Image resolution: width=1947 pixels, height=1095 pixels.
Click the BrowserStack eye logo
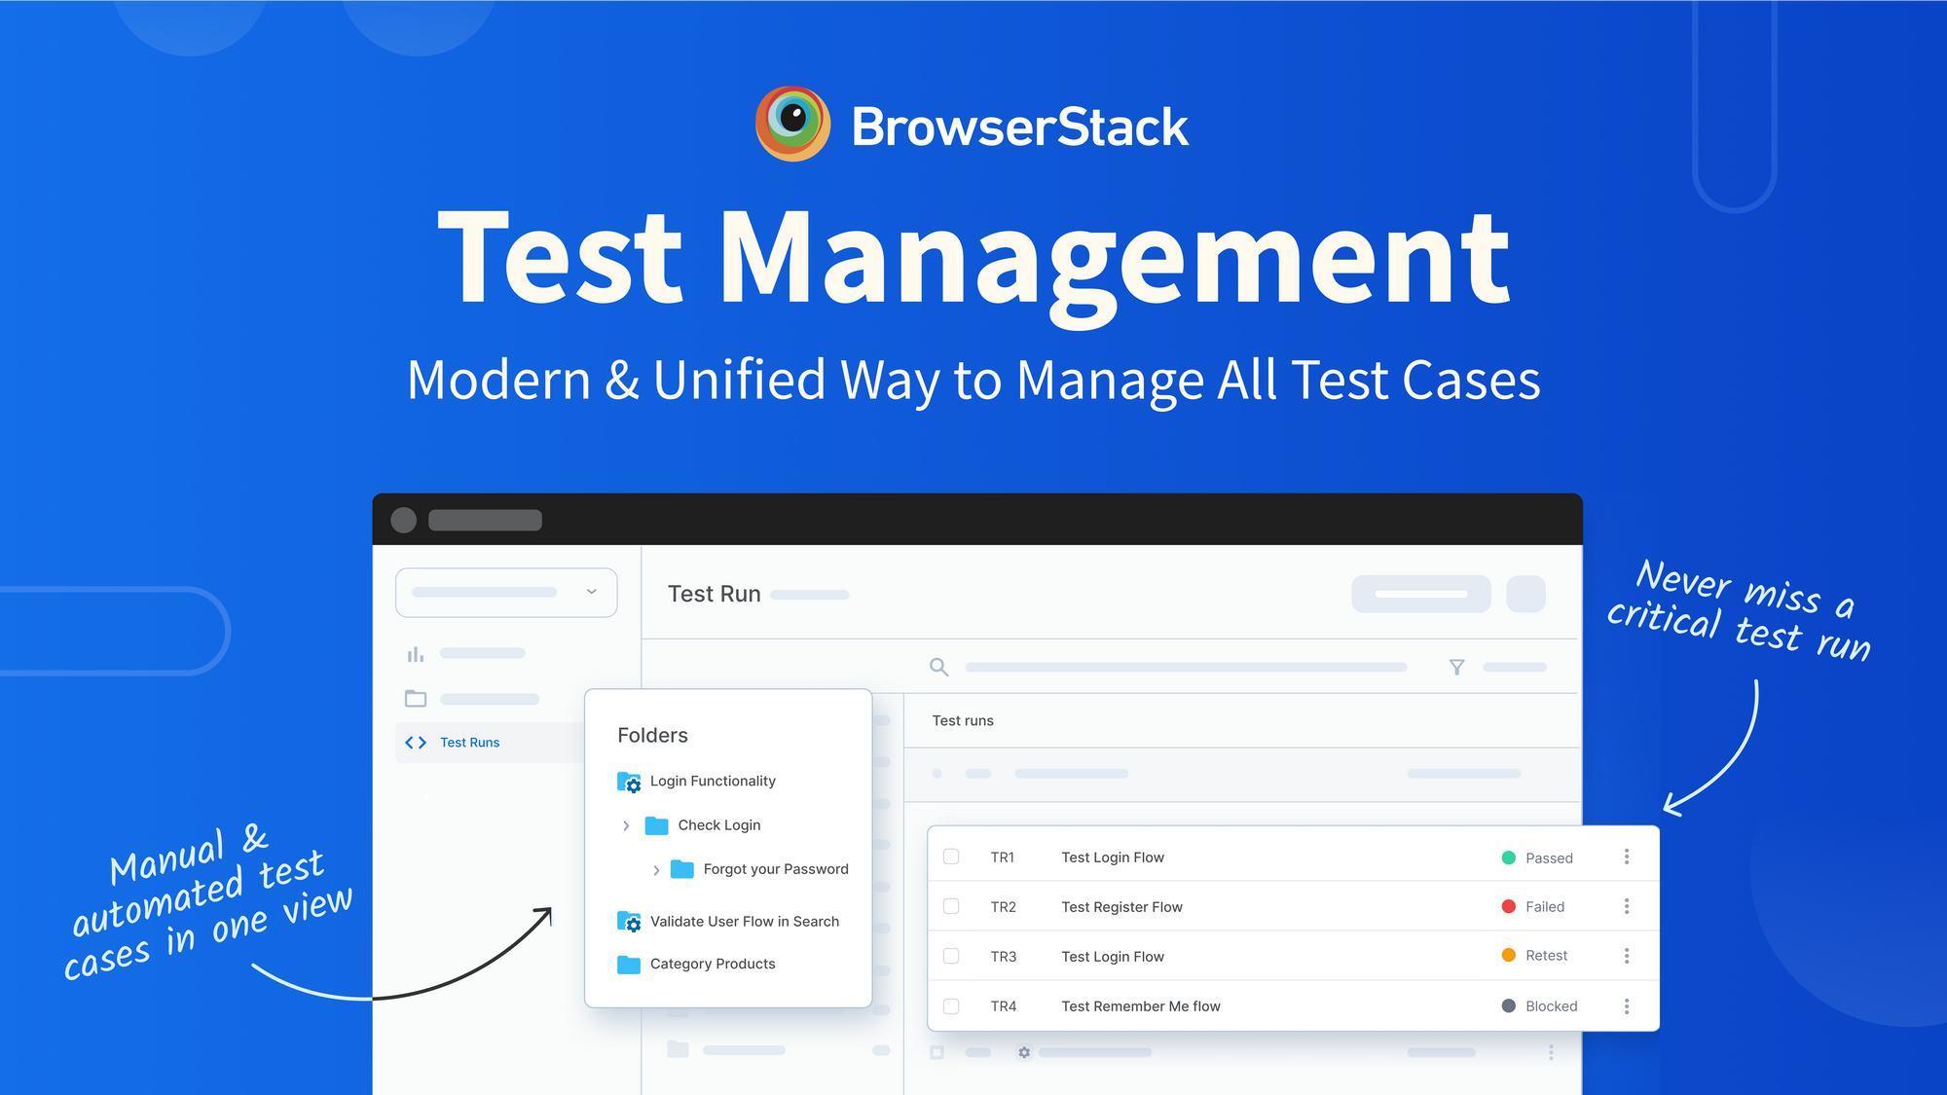tap(792, 124)
